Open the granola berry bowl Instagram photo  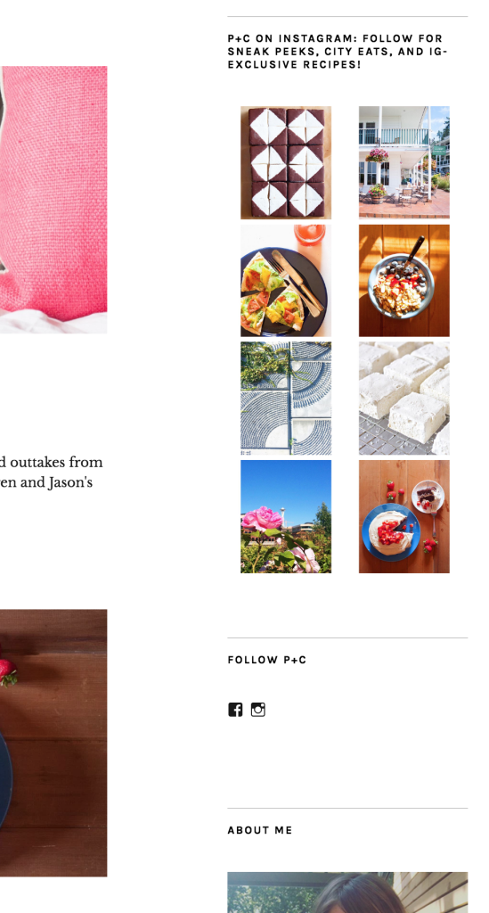(x=404, y=281)
